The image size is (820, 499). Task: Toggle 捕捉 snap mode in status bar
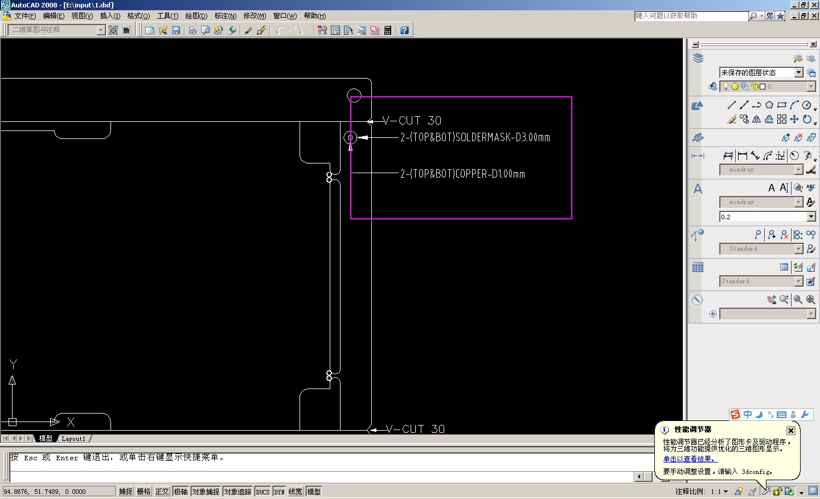(125, 491)
